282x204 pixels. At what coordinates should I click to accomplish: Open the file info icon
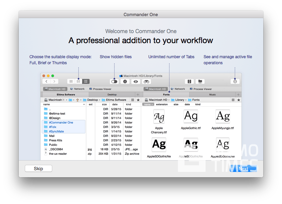tap(125, 82)
